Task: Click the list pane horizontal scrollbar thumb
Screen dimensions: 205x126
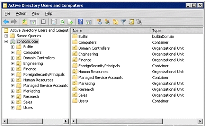Action: (x=119, y=121)
